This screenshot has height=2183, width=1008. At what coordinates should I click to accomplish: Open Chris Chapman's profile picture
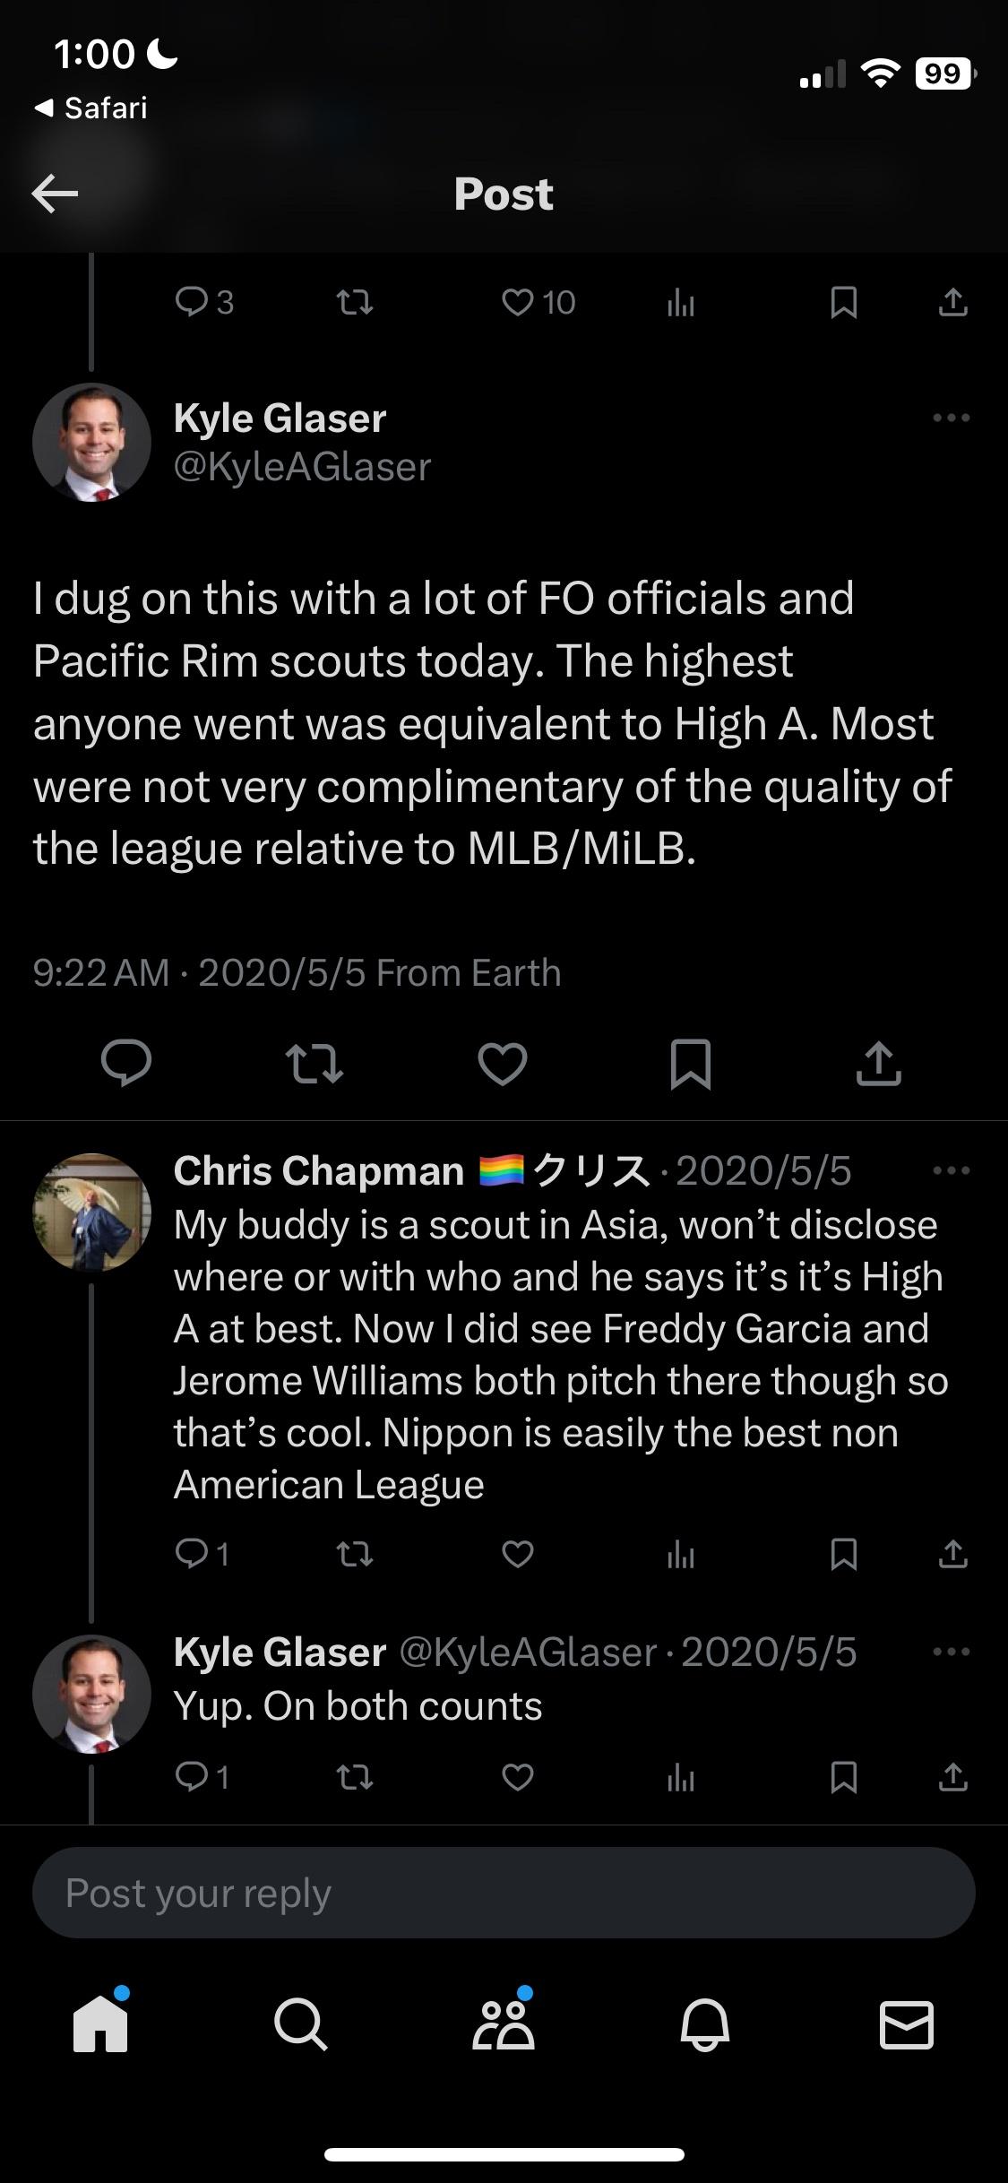pyautogui.click(x=91, y=1212)
